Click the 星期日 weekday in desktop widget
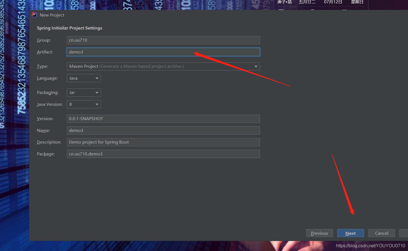 coord(357,2)
